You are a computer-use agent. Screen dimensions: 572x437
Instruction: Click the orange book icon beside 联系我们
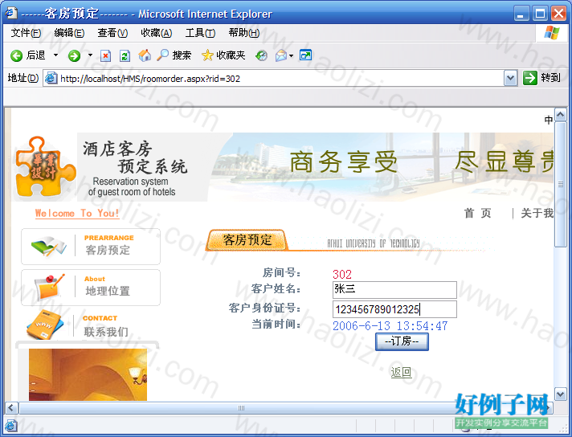pos(46,325)
